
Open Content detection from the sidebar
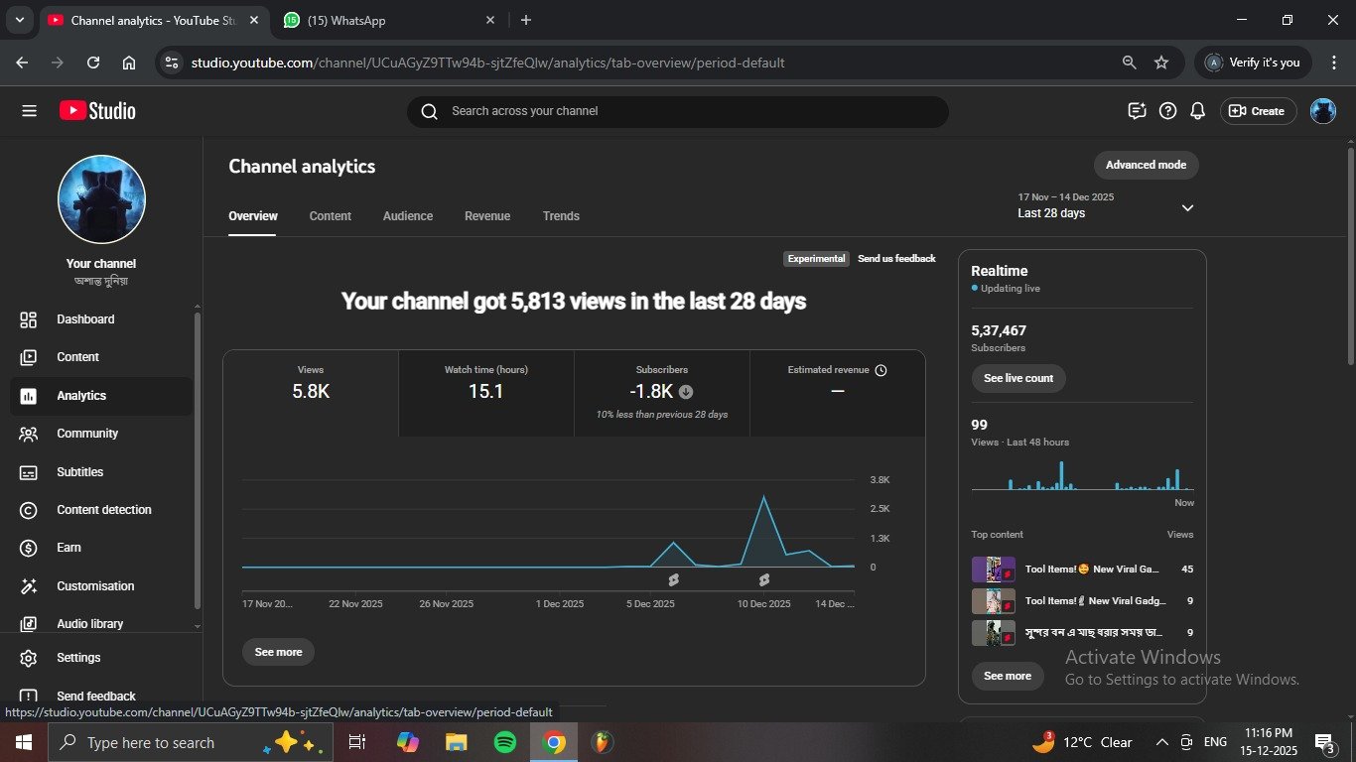pyautogui.click(x=103, y=510)
